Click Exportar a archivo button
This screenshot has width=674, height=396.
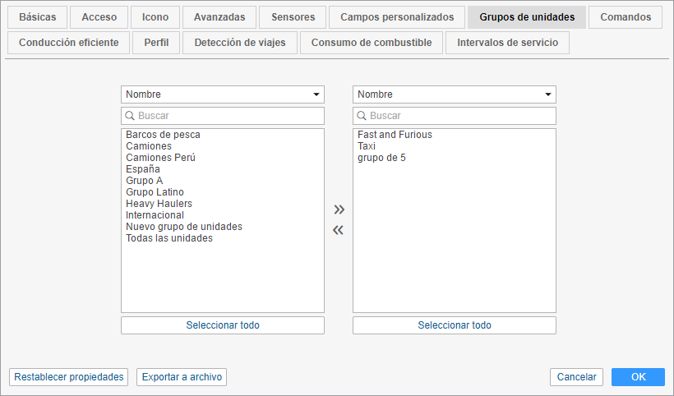pos(182,377)
